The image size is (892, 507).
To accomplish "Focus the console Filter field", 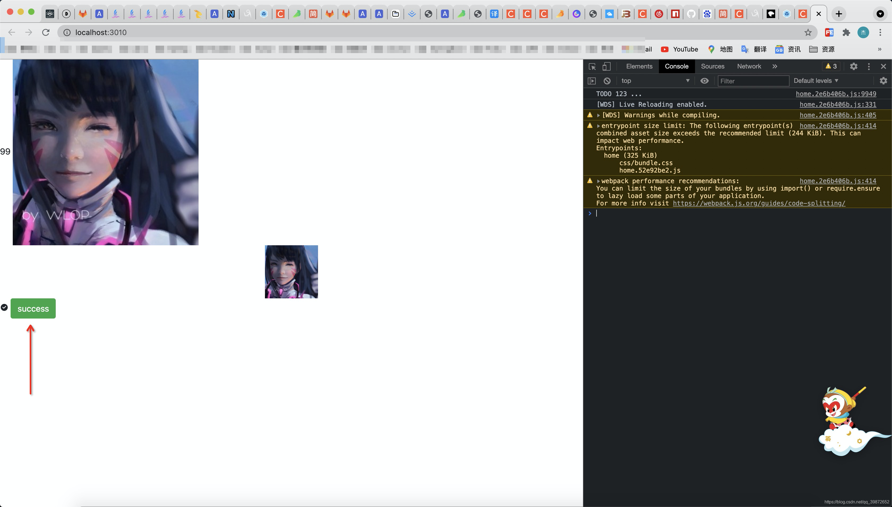I will (x=753, y=81).
